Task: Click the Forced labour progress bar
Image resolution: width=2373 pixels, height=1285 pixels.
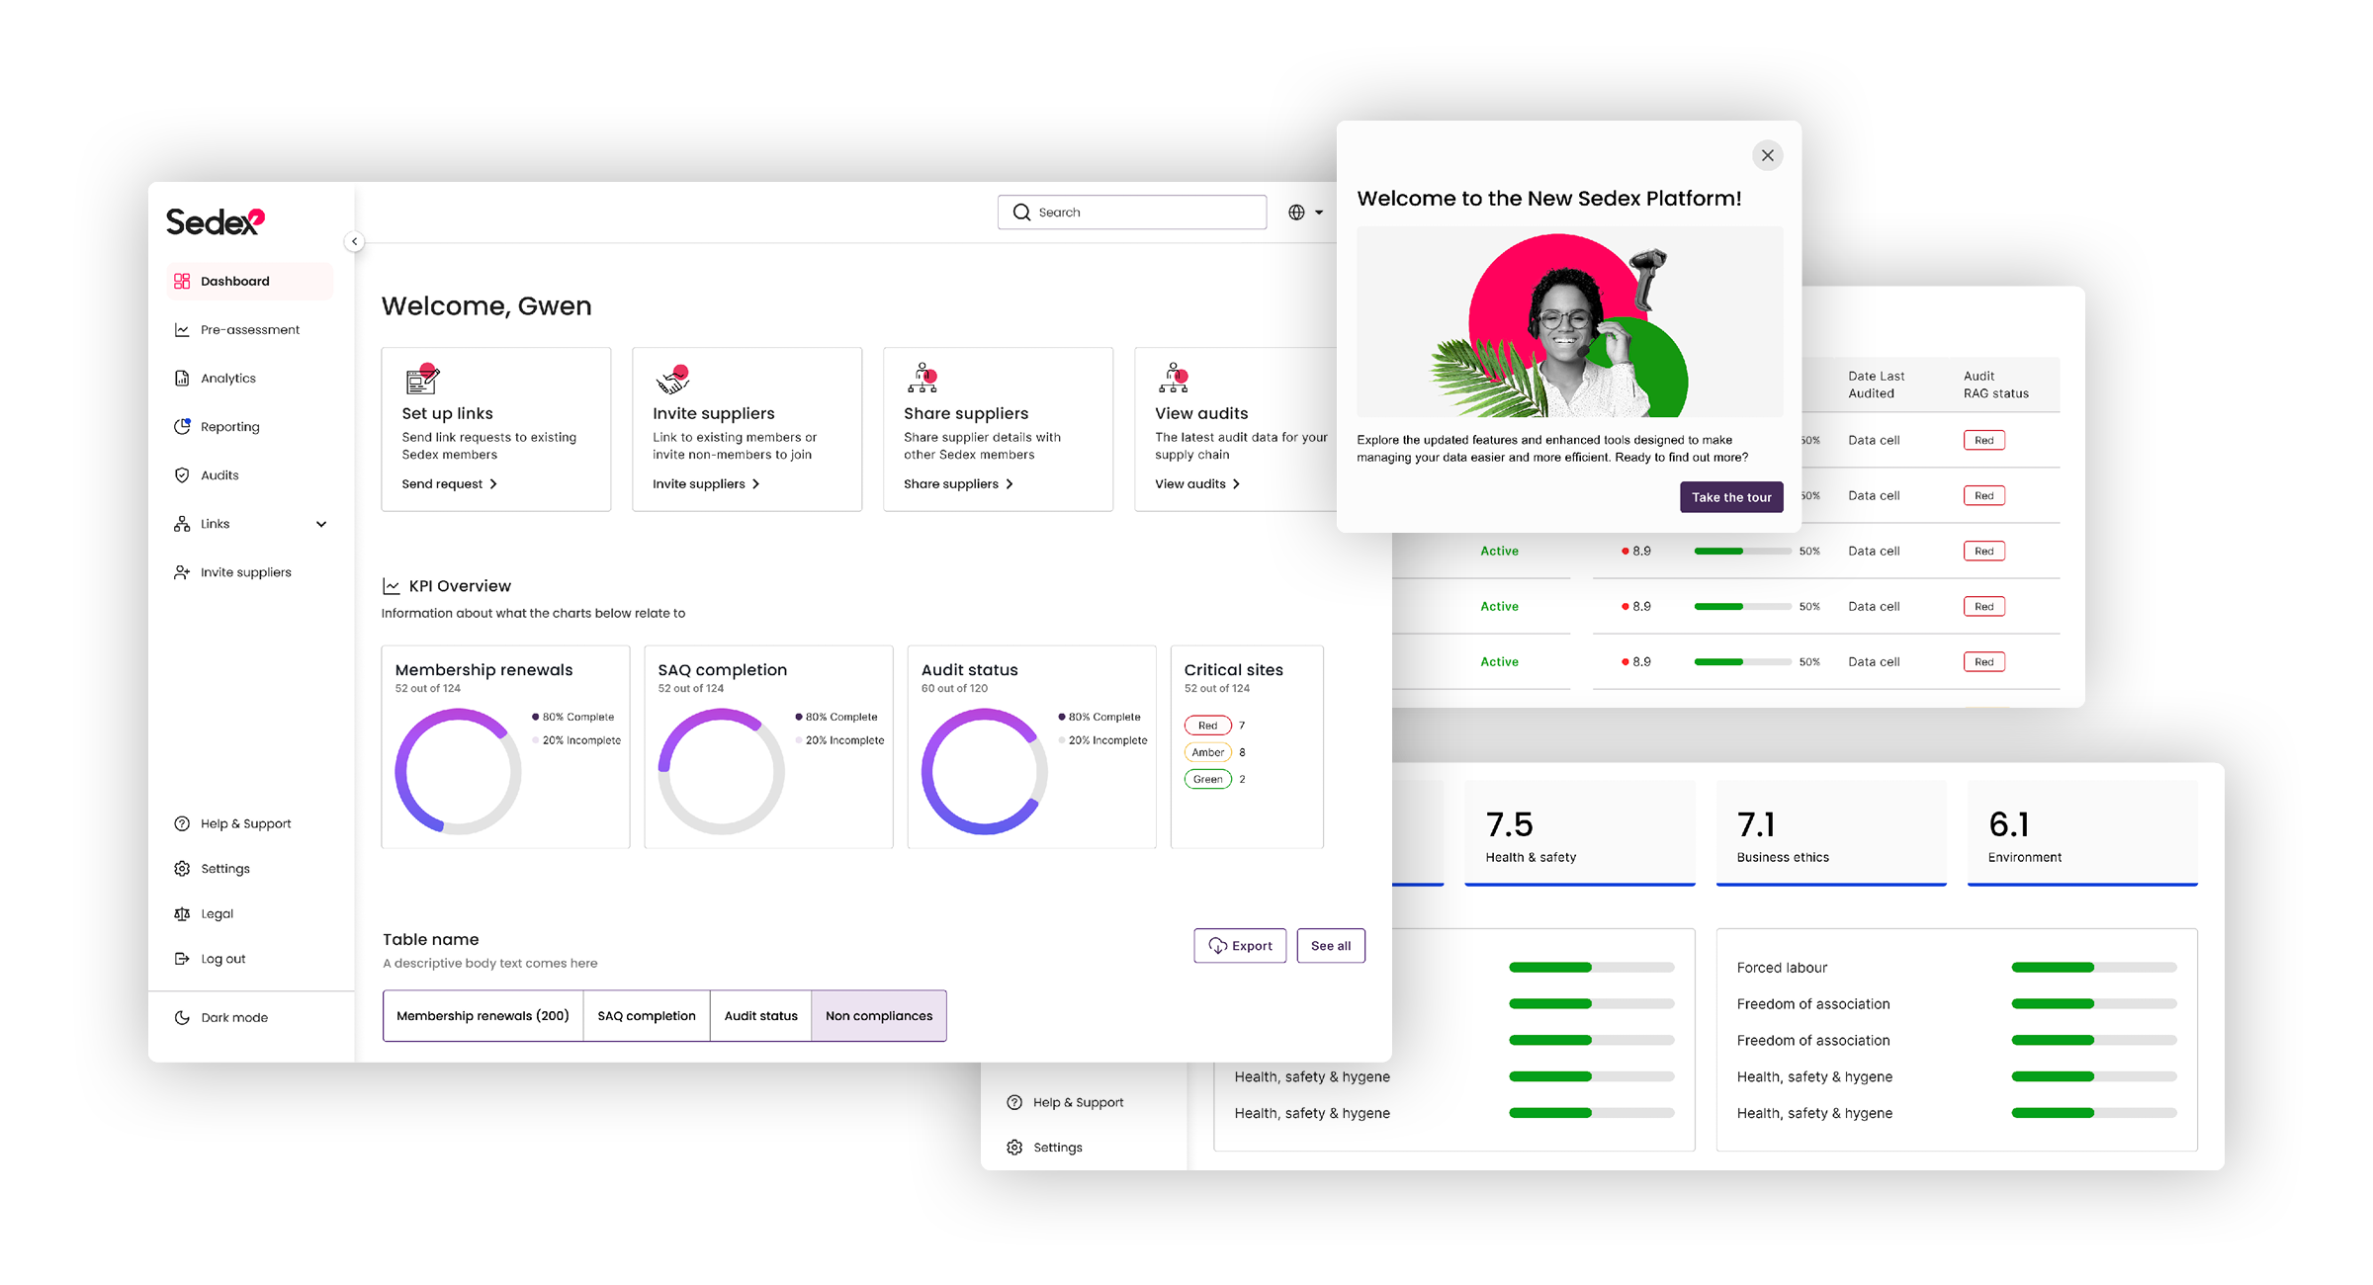Action: click(2093, 967)
